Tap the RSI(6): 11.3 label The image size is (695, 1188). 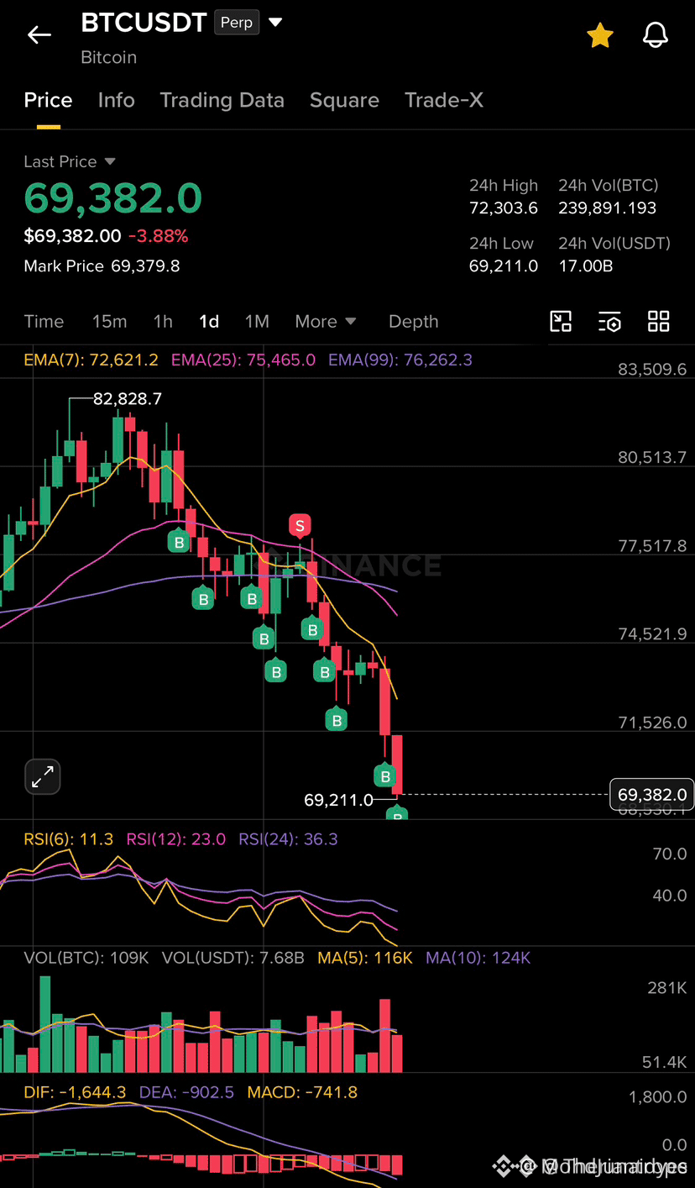coord(69,838)
